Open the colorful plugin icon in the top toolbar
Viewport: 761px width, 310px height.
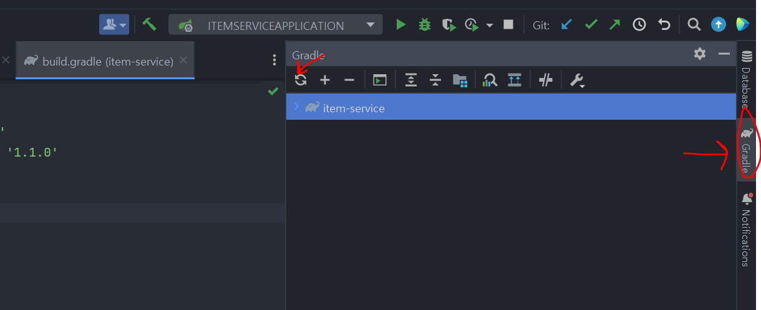pos(742,25)
